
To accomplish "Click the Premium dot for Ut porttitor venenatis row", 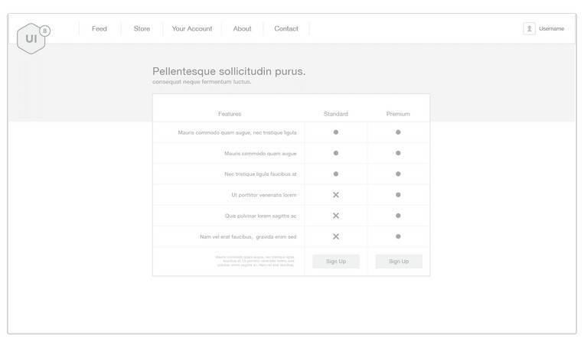I will point(398,195).
